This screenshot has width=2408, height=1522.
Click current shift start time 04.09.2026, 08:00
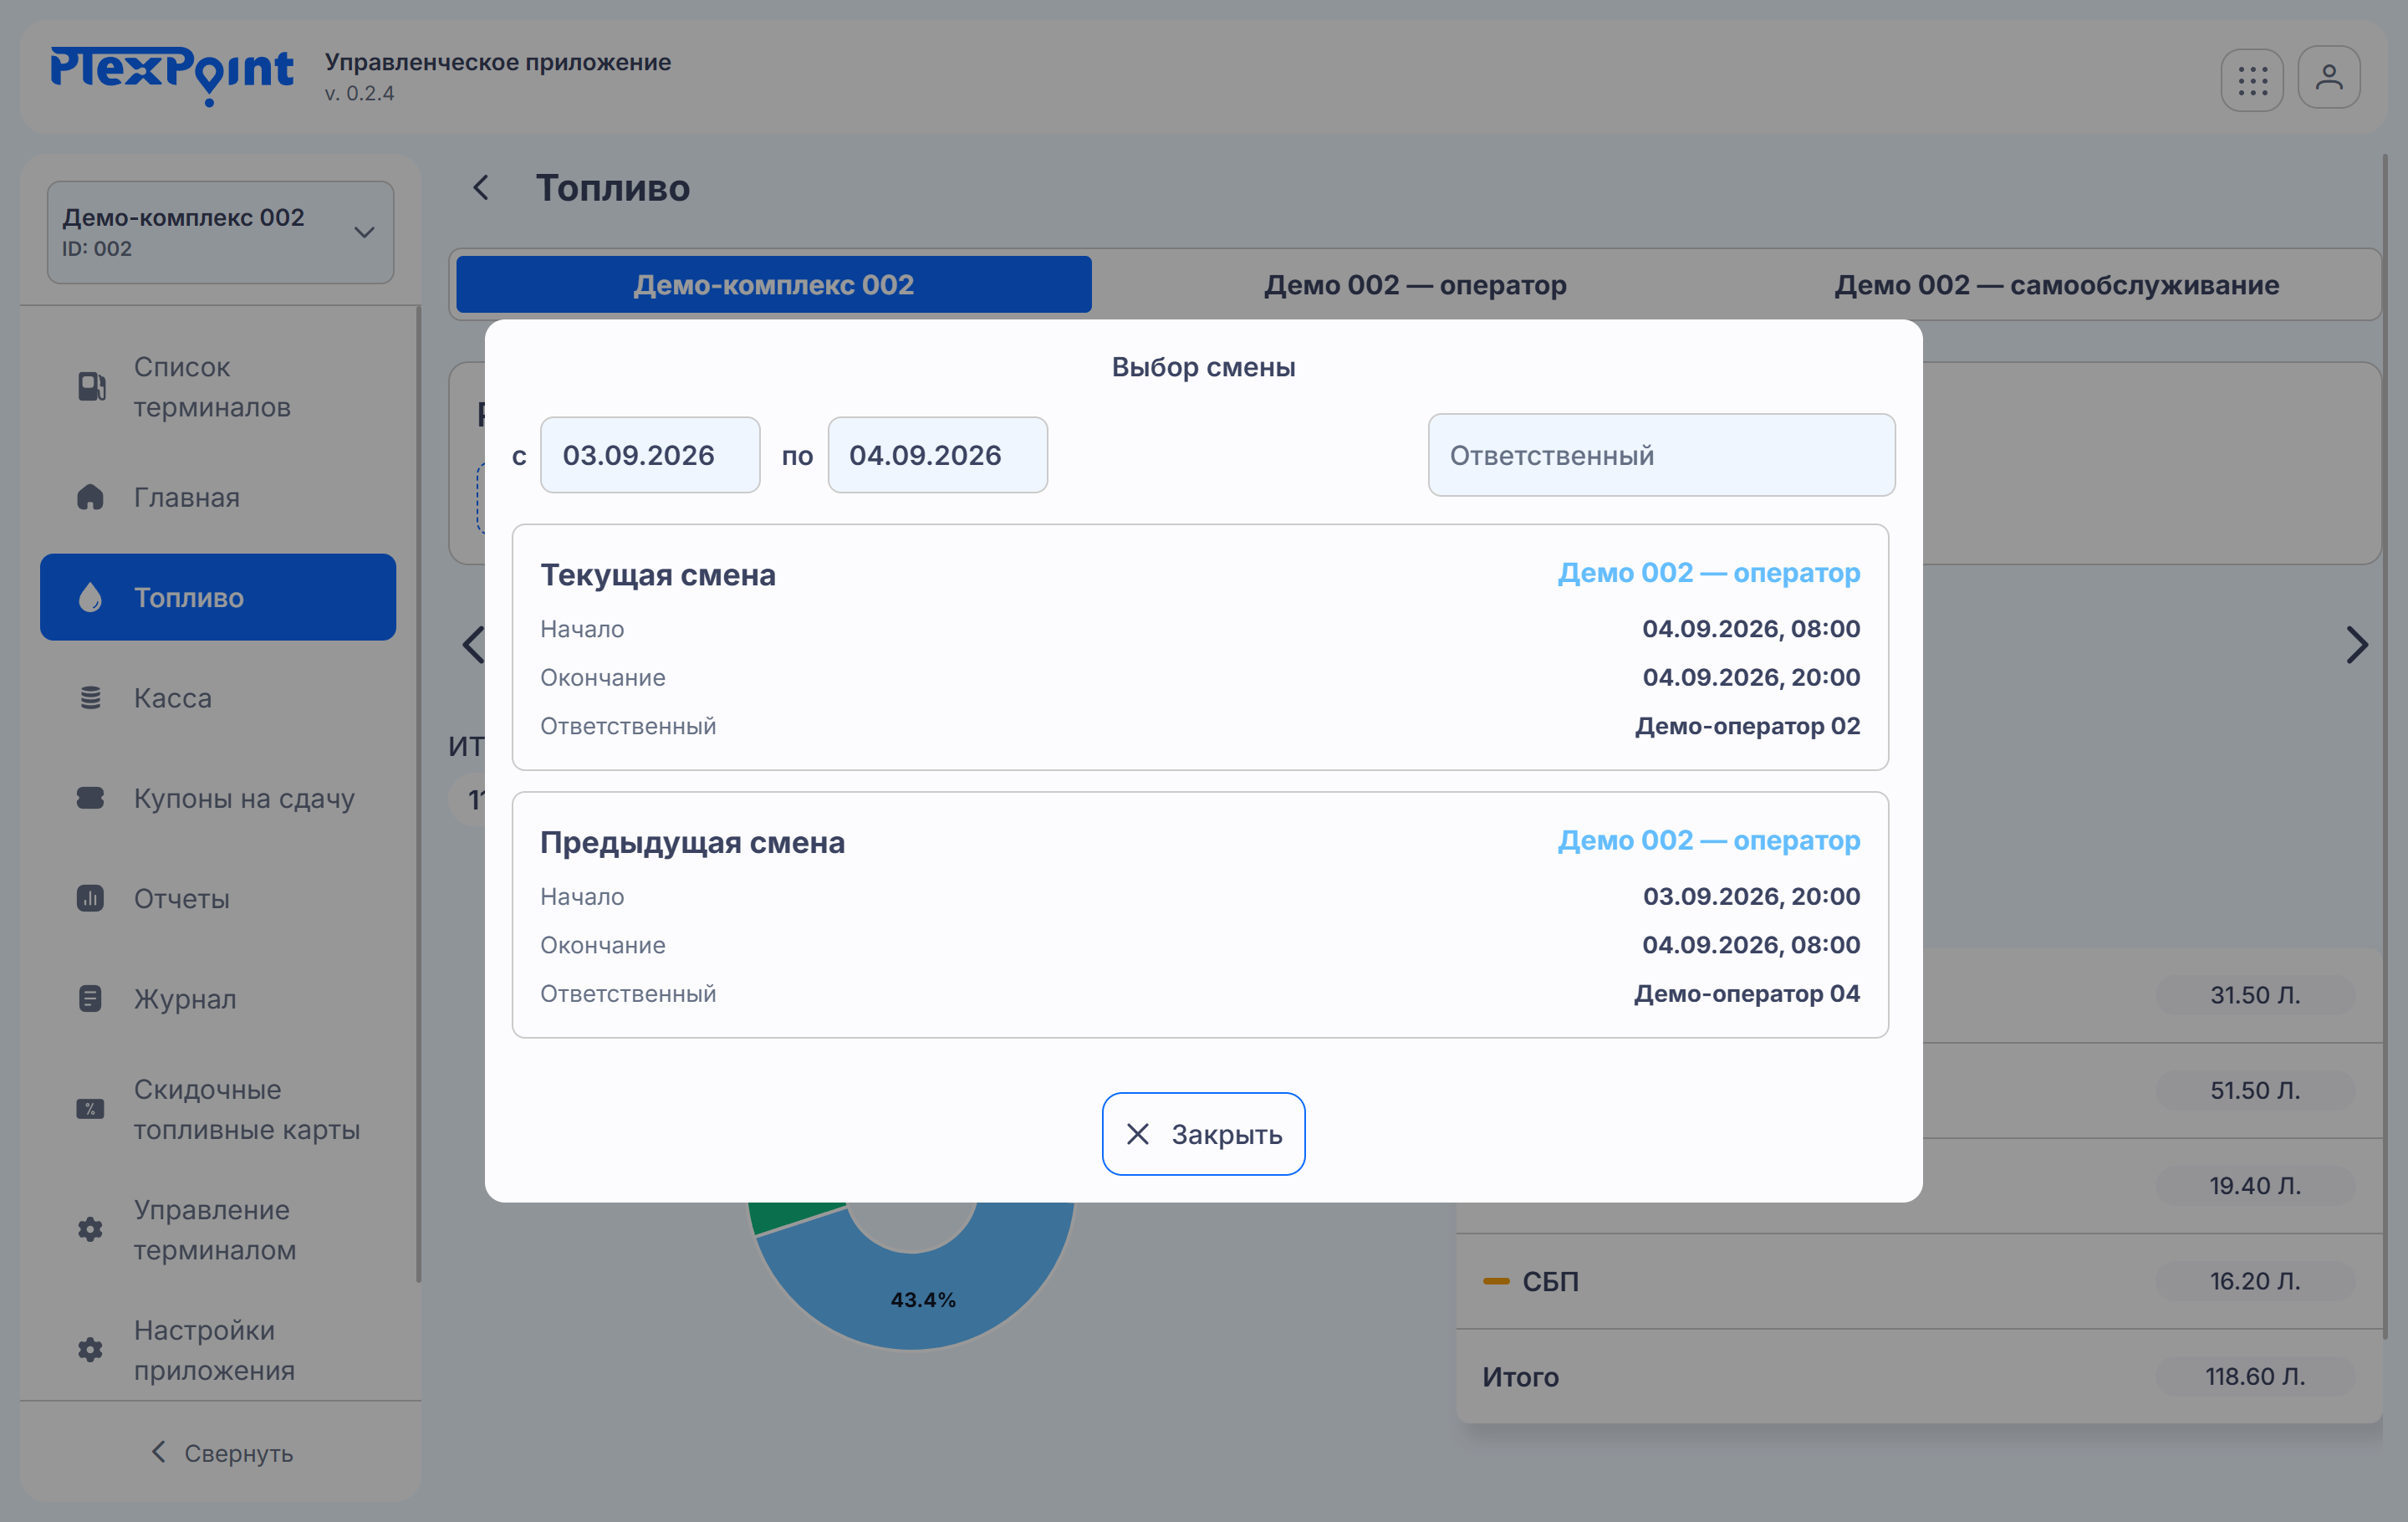[x=1751, y=629]
